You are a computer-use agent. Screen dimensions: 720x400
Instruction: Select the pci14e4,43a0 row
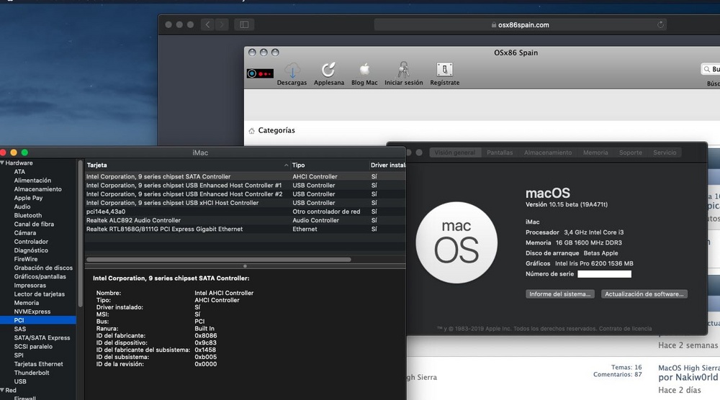pos(246,212)
